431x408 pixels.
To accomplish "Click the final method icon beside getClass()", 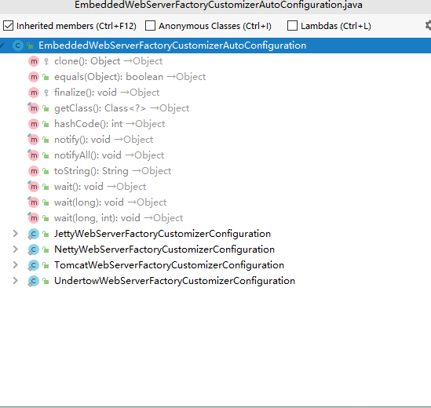I will click(33, 108).
